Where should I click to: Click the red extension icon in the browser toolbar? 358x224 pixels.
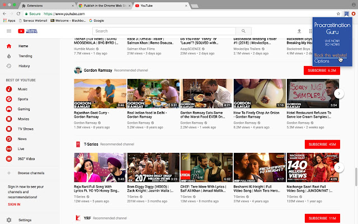pyautogui.click(x=354, y=13)
